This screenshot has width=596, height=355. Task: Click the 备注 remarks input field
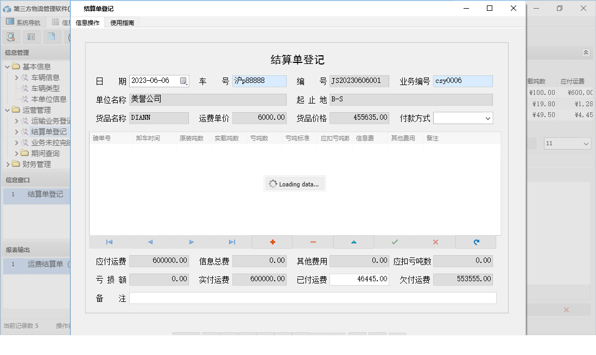point(313,297)
